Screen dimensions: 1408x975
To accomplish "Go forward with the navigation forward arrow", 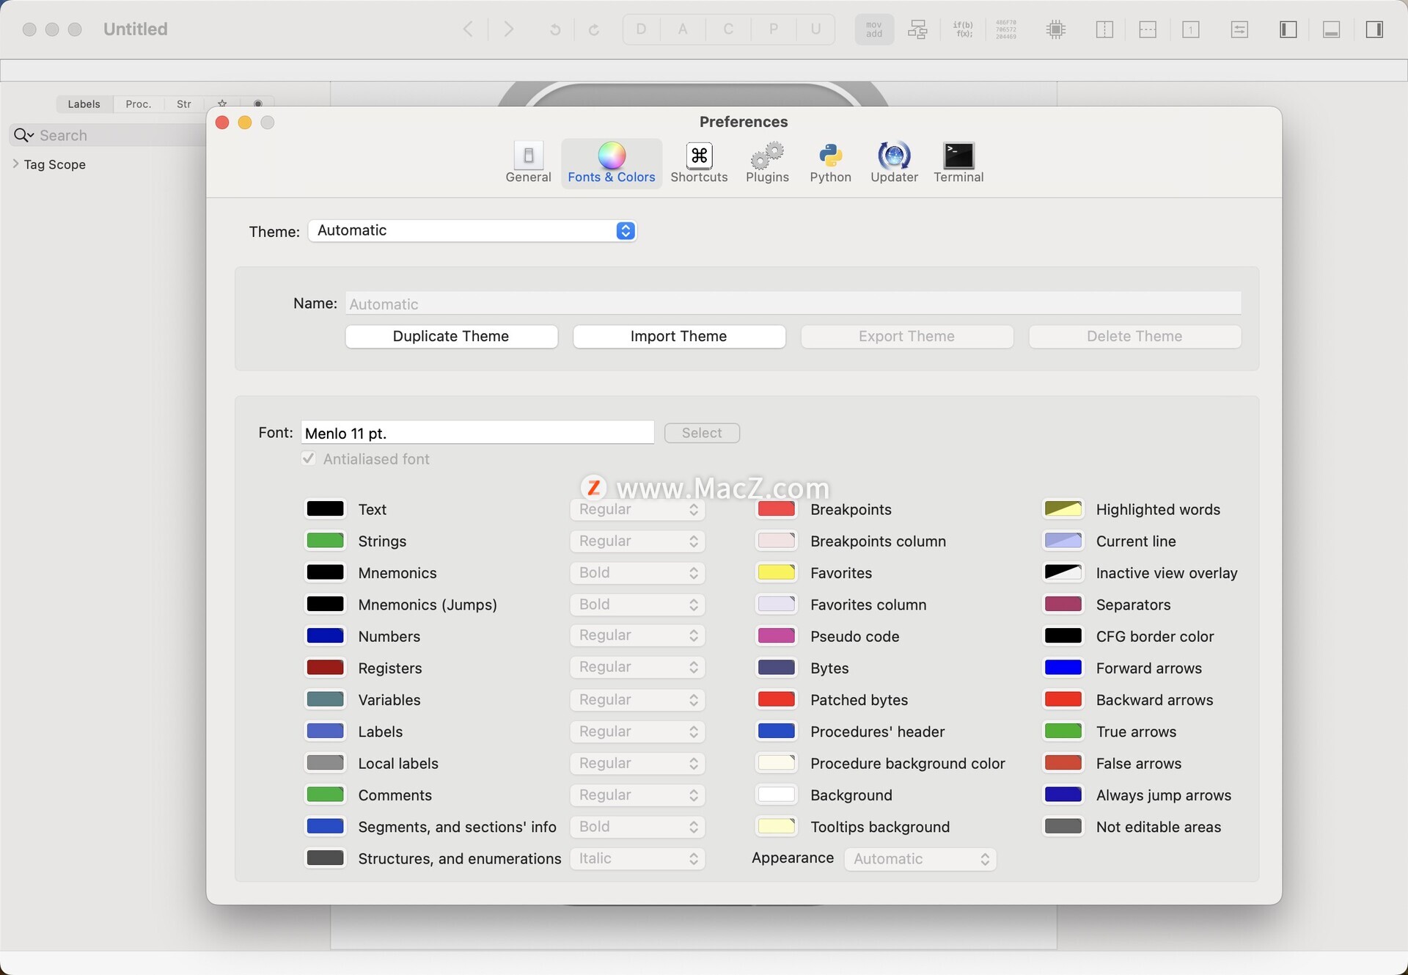I will click(x=509, y=29).
